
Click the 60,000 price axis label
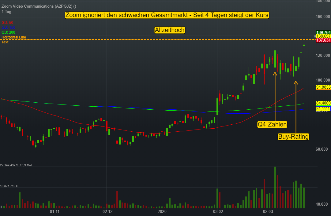(322, 149)
